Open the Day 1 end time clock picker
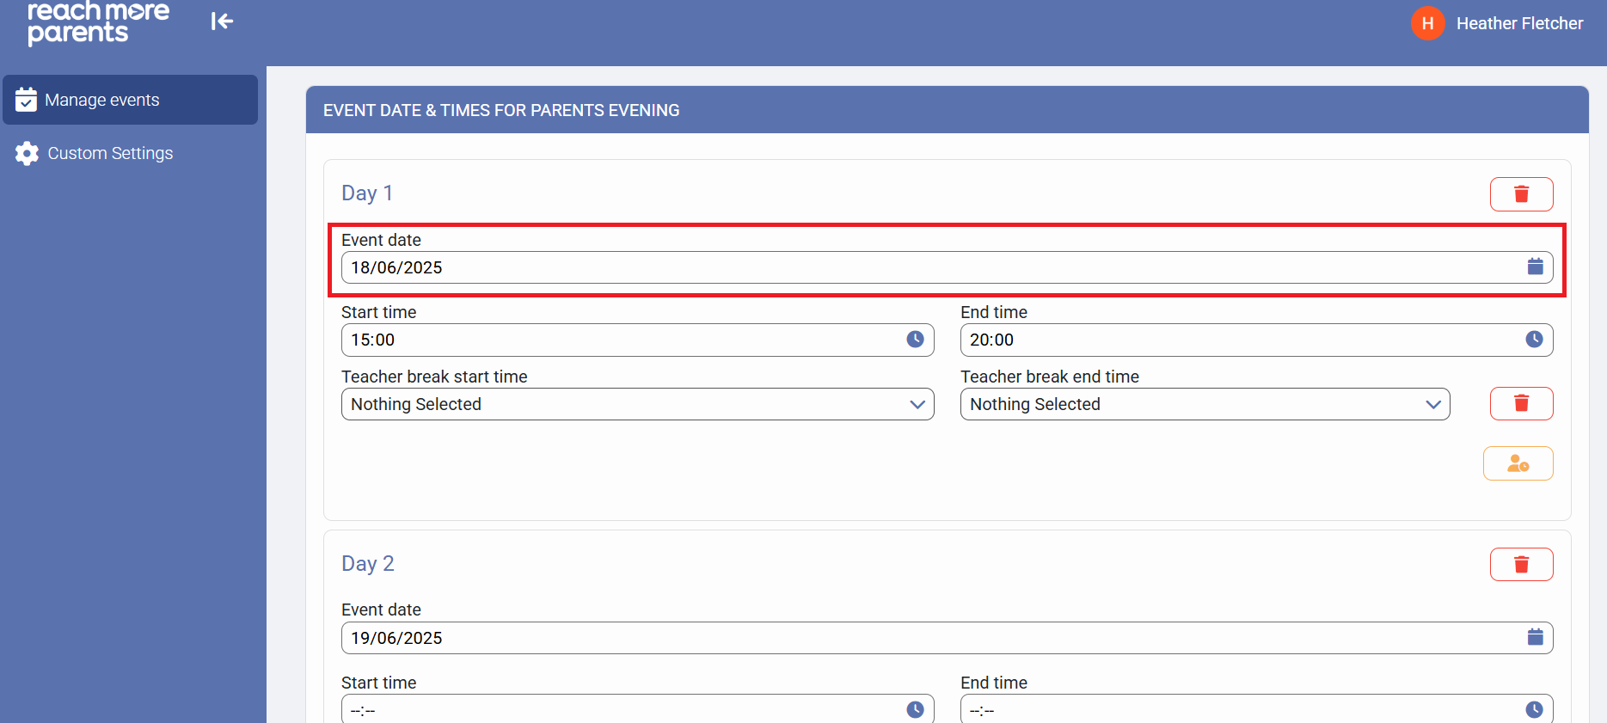The height and width of the screenshot is (723, 1607). (x=1534, y=340)
